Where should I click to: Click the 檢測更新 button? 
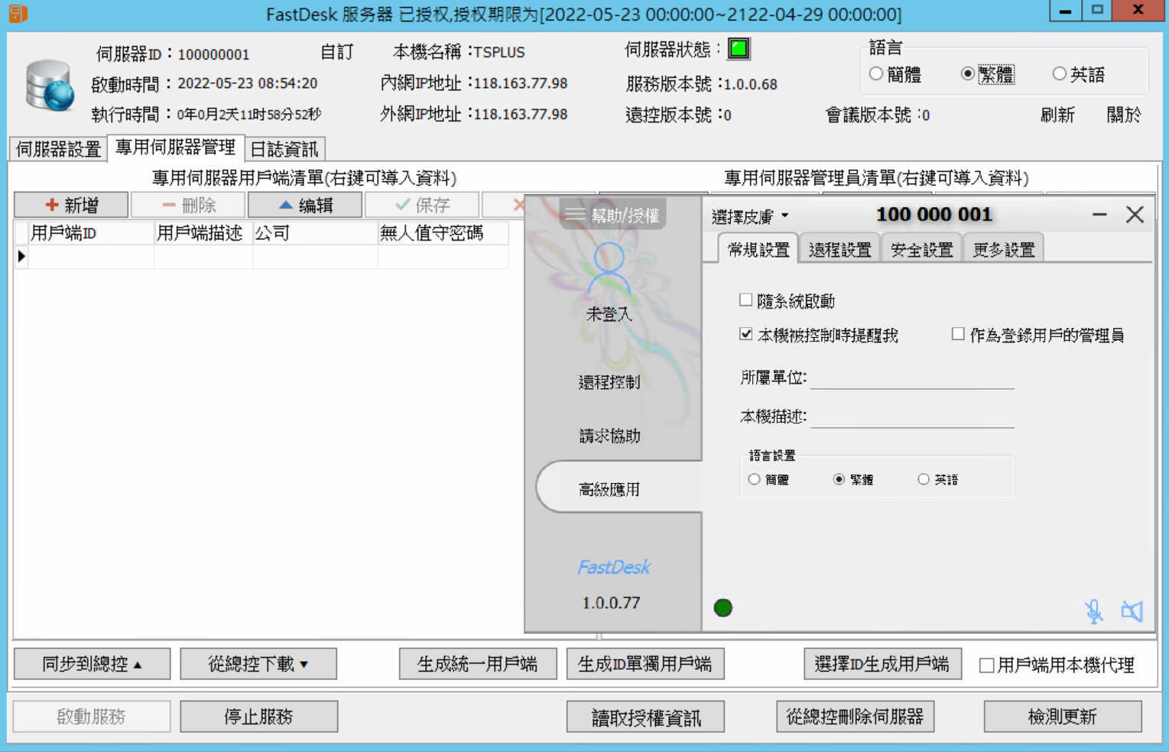1063,717
